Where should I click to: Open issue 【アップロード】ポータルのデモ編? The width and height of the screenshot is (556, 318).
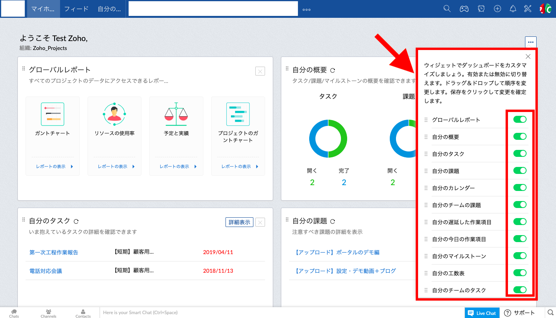point(337,253)
